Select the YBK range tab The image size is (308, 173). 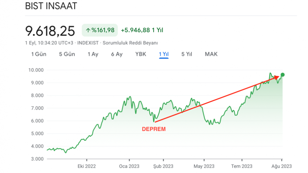click(x=141, y=54)
